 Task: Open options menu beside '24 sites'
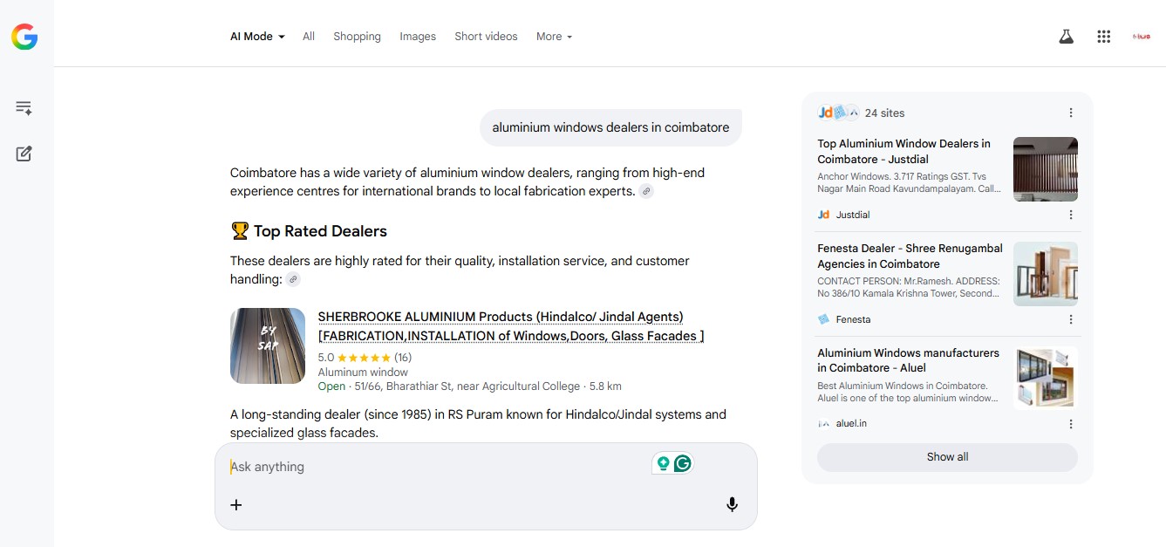1071,113
